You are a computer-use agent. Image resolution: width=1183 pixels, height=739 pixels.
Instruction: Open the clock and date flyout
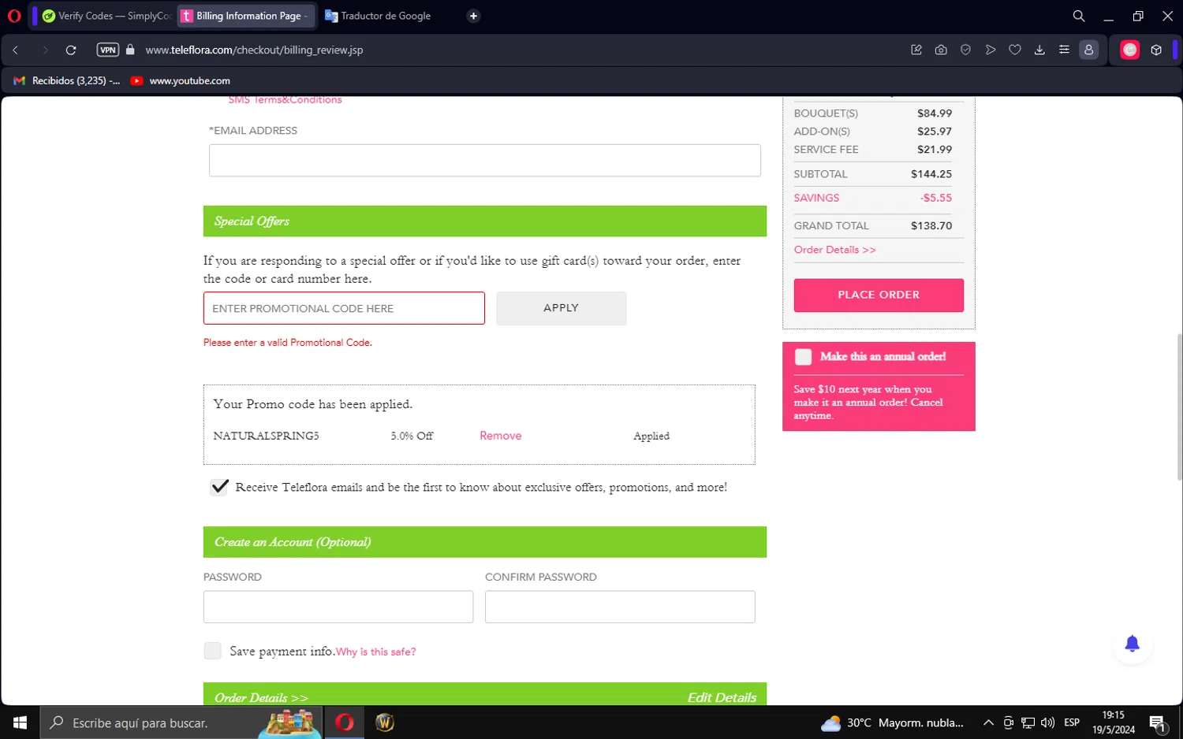point(1113,722)
